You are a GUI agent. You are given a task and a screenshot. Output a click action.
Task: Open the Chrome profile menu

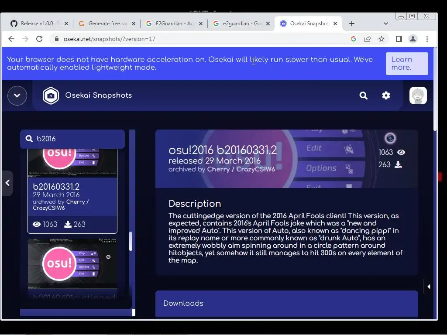point(413,39)
